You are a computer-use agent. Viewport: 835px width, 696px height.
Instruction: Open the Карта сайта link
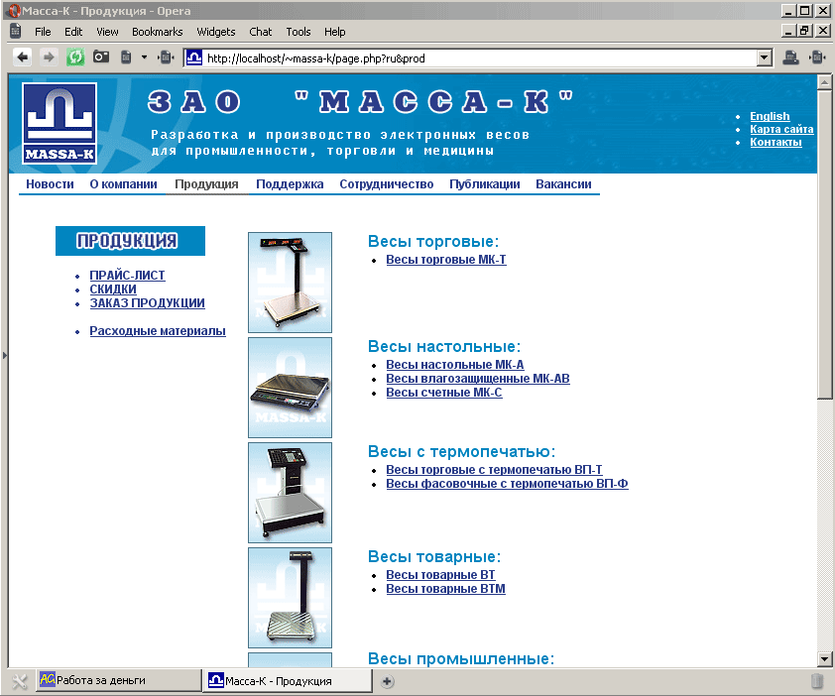pos(781,129)
